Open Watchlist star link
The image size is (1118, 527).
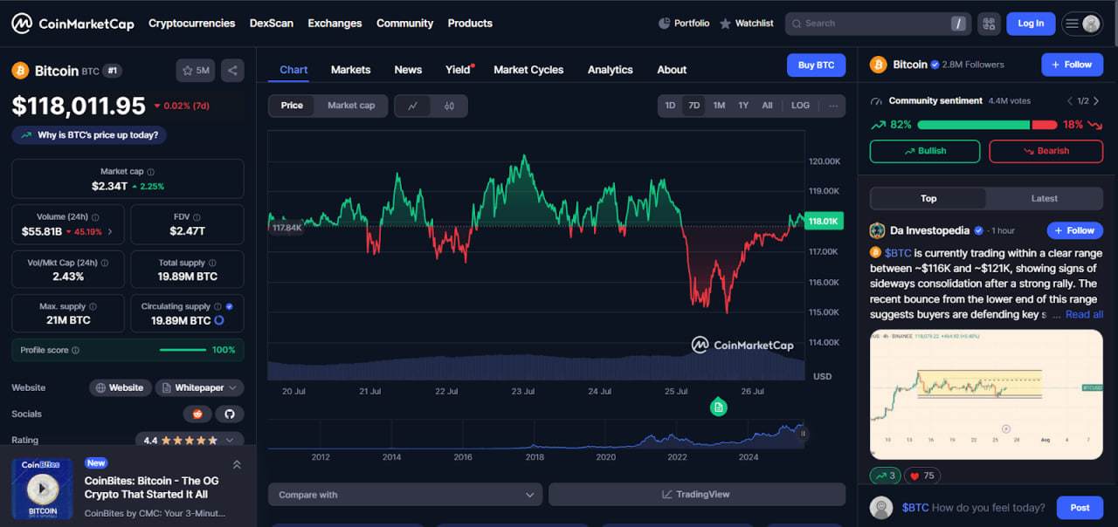(x=746, y=24)
